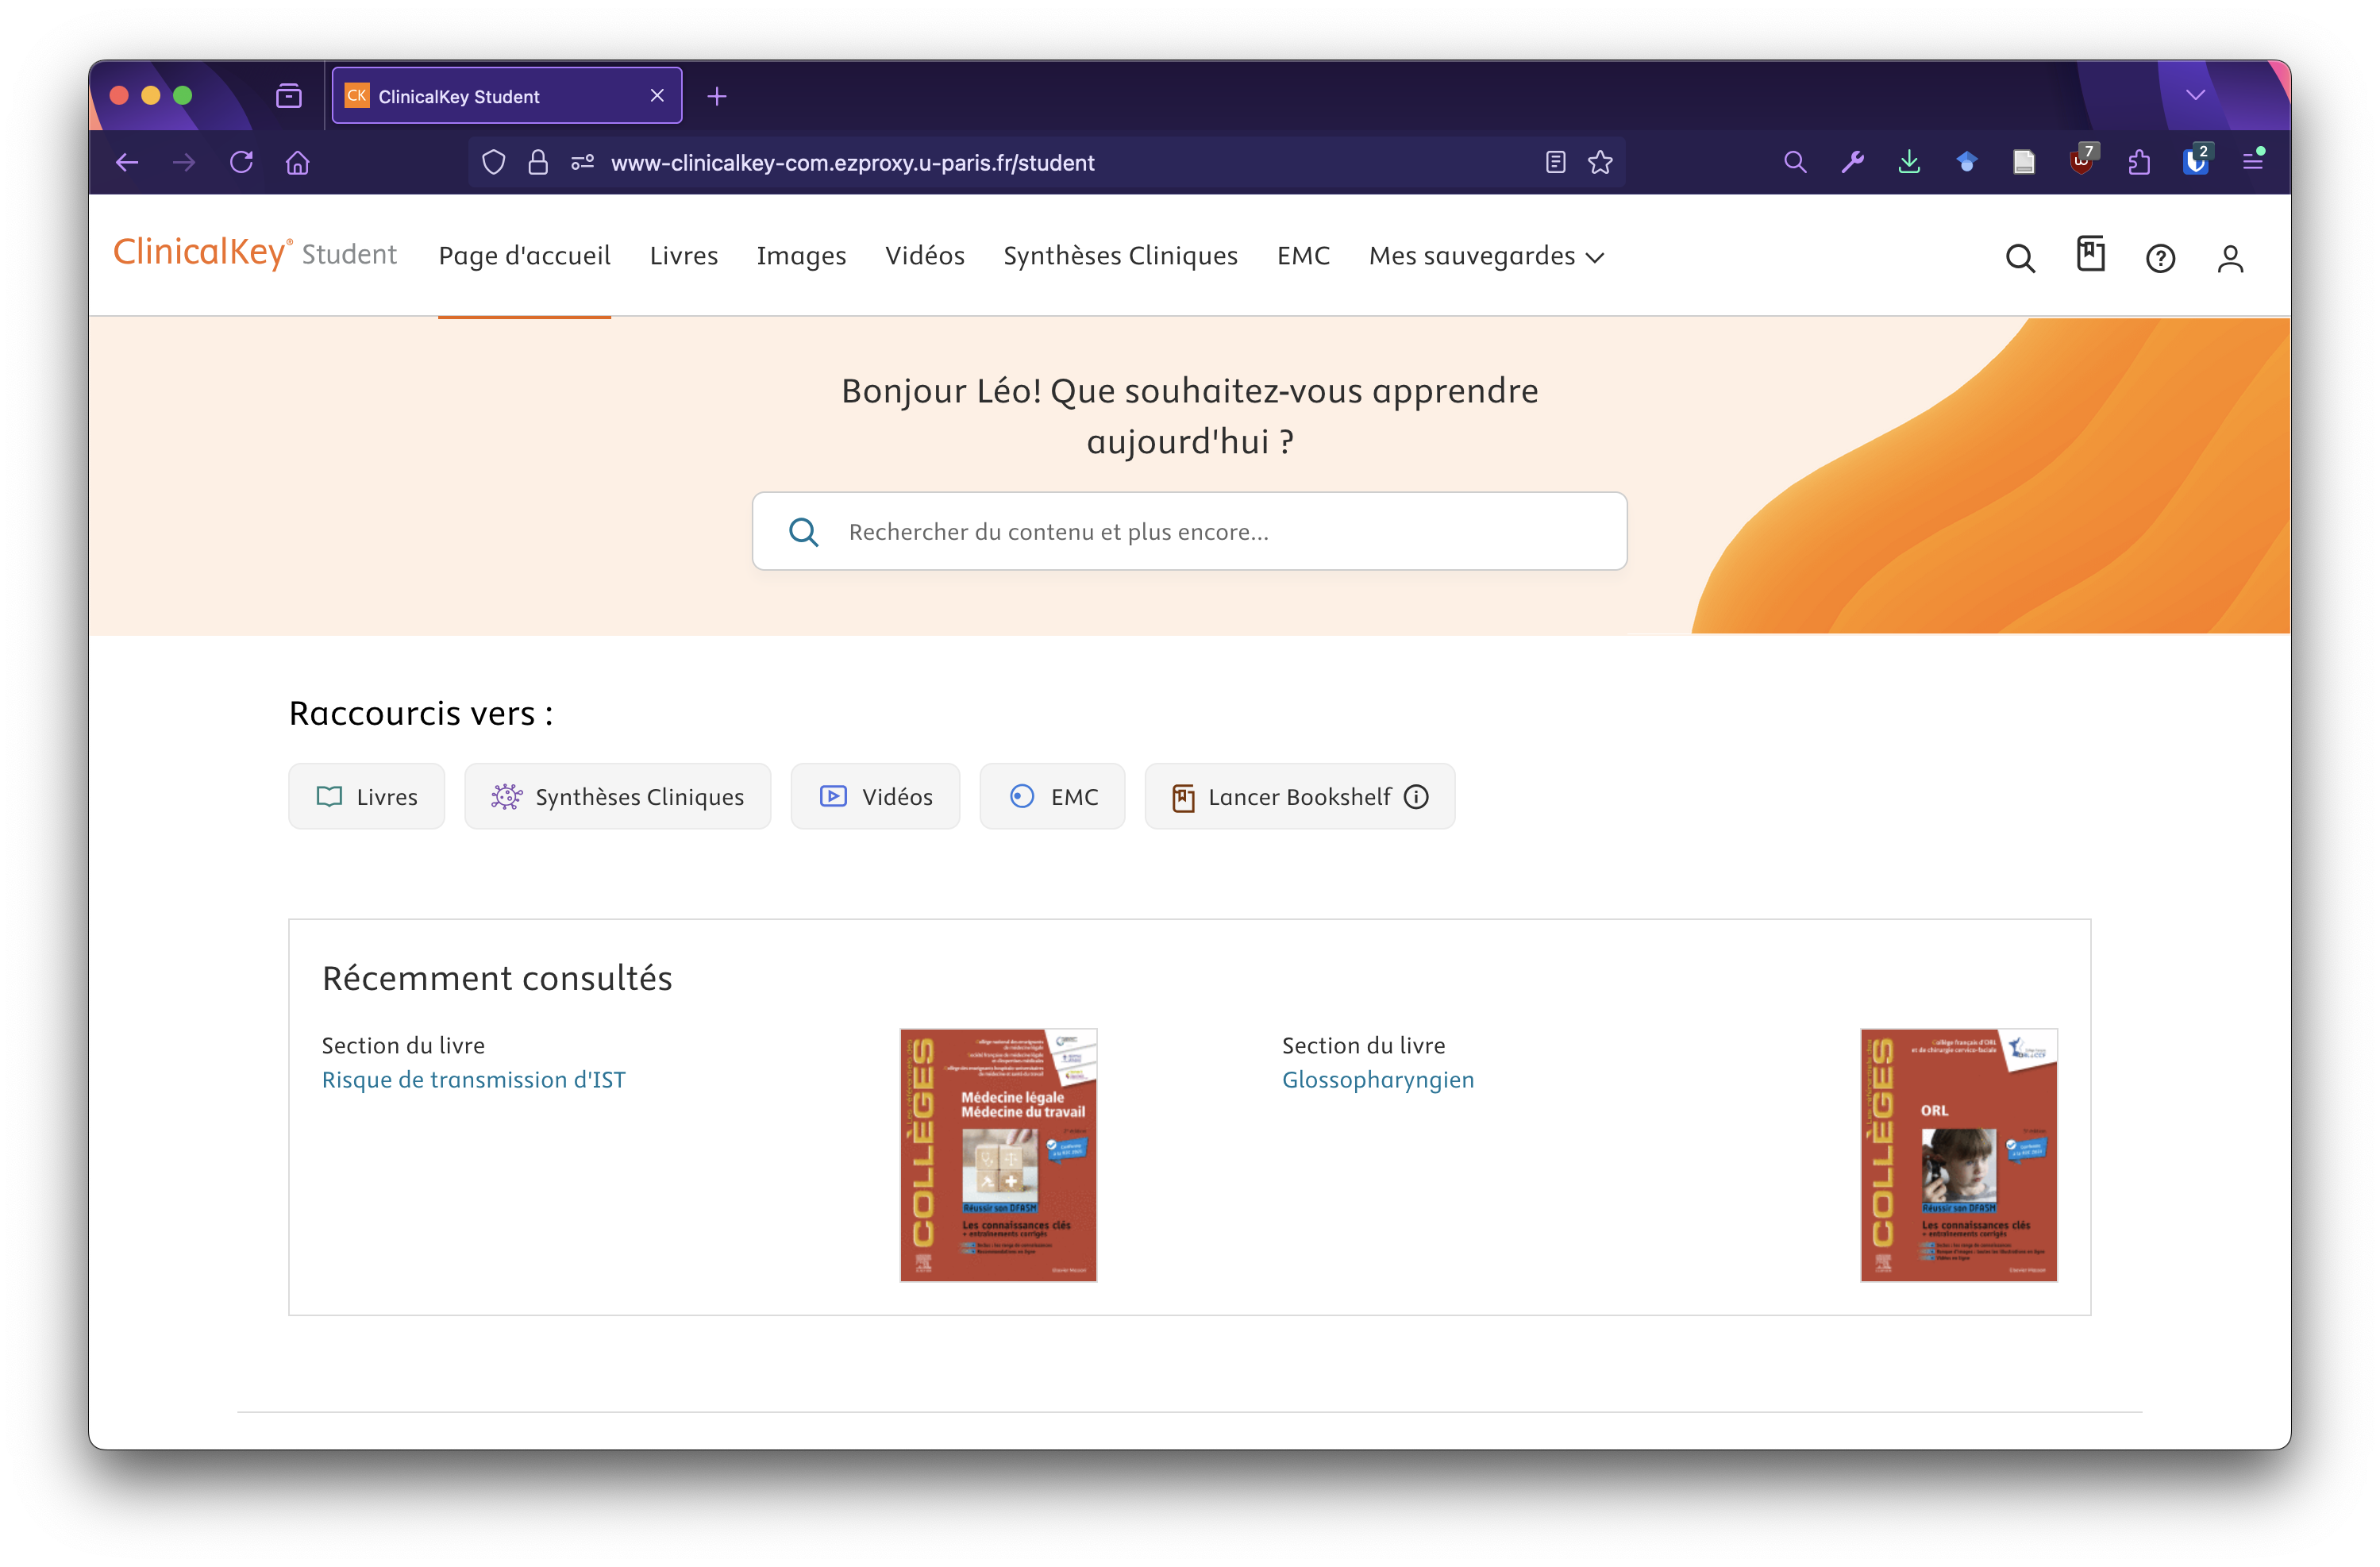This screenshot has height=1567, width=2380.
Task: Click the browser toolbar search magnifier
Action: 1795,162
